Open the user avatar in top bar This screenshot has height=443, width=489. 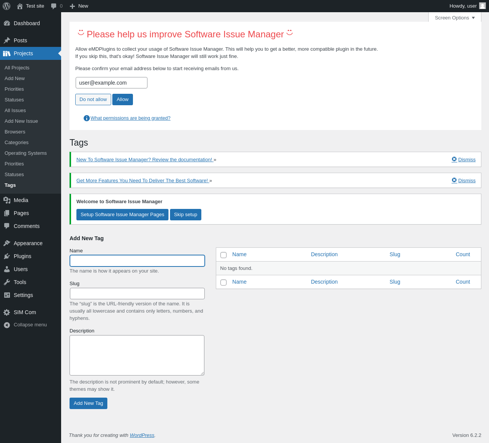click(483, 6)
